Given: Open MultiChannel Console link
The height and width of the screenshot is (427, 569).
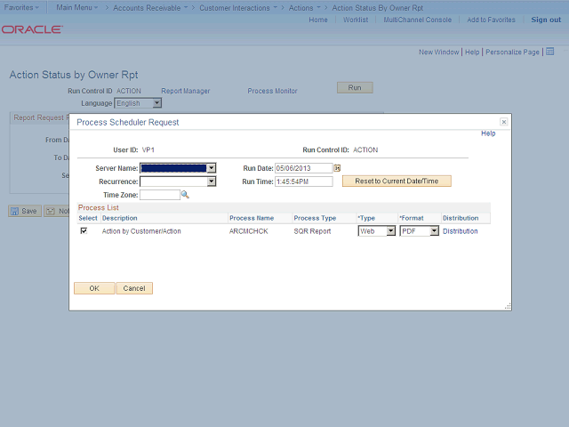Looking at the screenshot, I should [x=417, y=20].
